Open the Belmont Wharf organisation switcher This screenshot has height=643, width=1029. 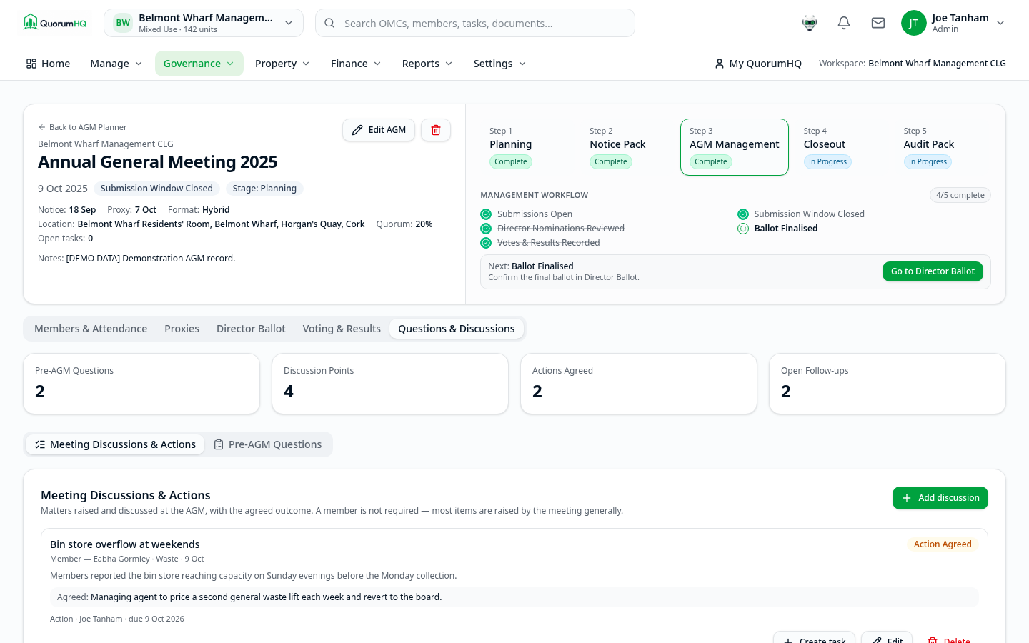point(204,23)
